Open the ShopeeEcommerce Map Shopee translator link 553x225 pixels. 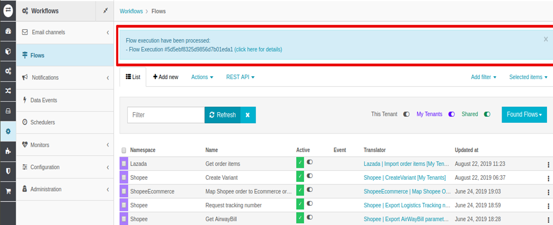pyautogui.click(x=408, y=191)
